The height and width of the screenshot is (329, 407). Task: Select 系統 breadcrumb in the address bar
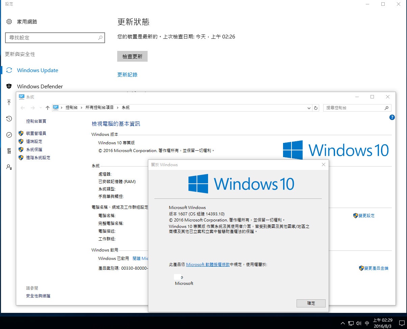(x=126, y=108)
